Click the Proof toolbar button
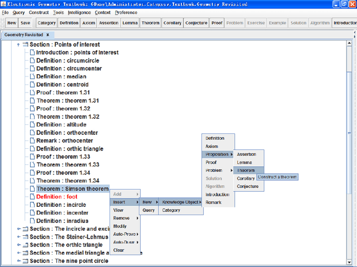This screenshot has height=267, width=357. coord(217,23)
